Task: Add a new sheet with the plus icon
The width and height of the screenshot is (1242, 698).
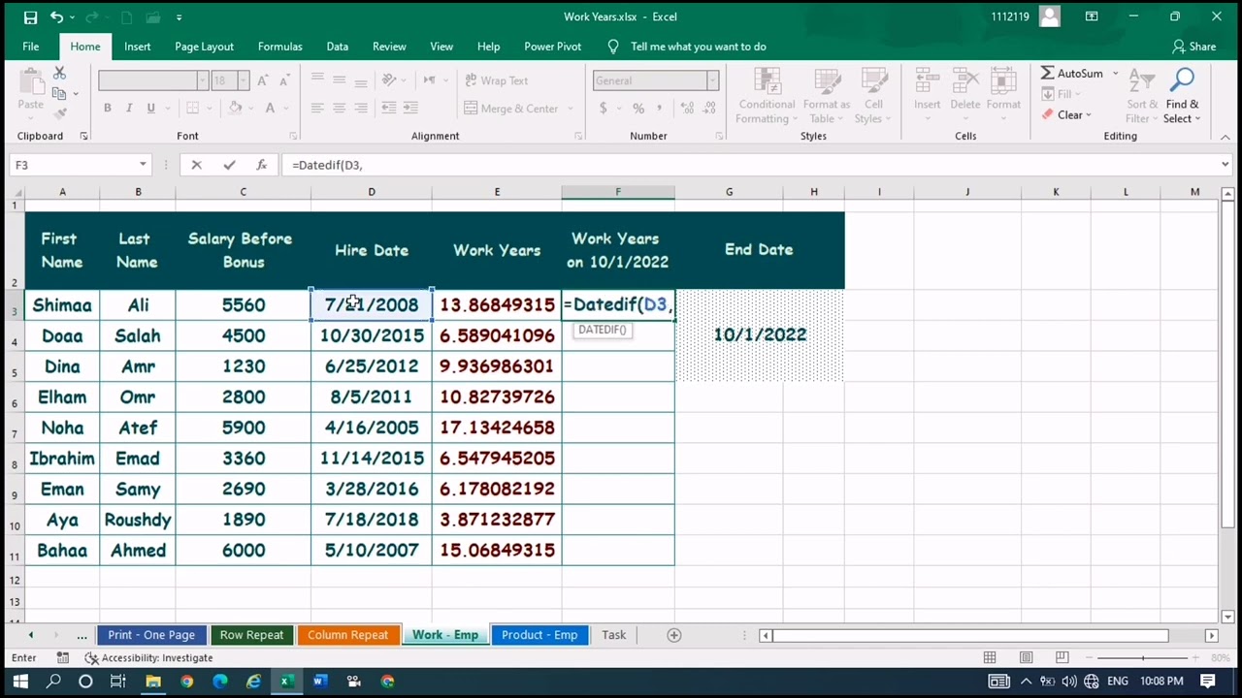Action: (674, 635)
